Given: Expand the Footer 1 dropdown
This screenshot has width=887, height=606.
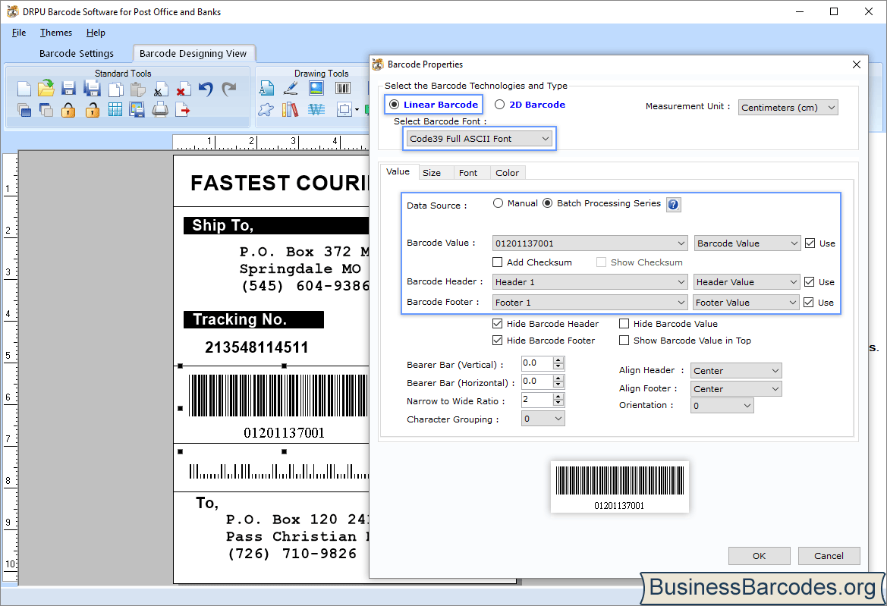Looking at the screenshot, I should pyautogui.click(x=590, y=303).
